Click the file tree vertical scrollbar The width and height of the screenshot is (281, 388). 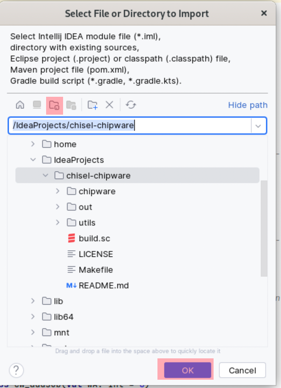click(264, 228)
